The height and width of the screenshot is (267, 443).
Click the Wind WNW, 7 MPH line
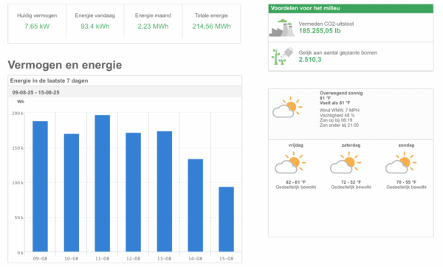point(340,111)
